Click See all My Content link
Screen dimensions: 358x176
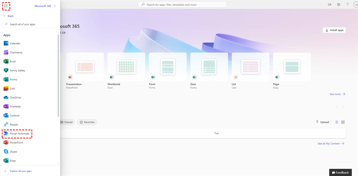[x=331, y=144]
